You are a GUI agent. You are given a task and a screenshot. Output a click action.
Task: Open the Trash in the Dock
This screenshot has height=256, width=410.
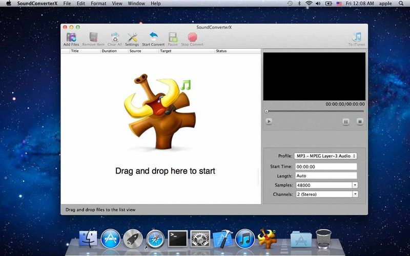coord(323,238)
